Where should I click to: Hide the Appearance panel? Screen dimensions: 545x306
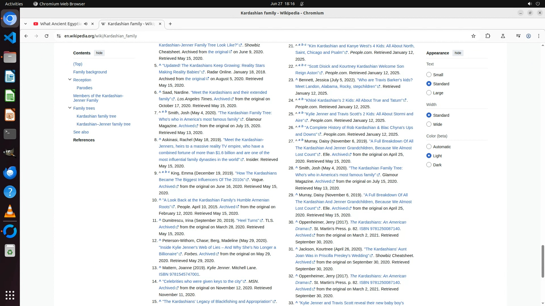pyautogui.click(x=458, y=53)
